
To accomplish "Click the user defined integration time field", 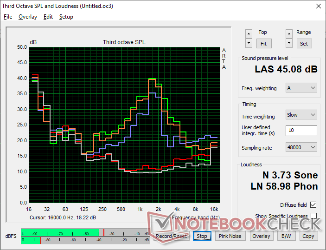I will coord(301,131).
